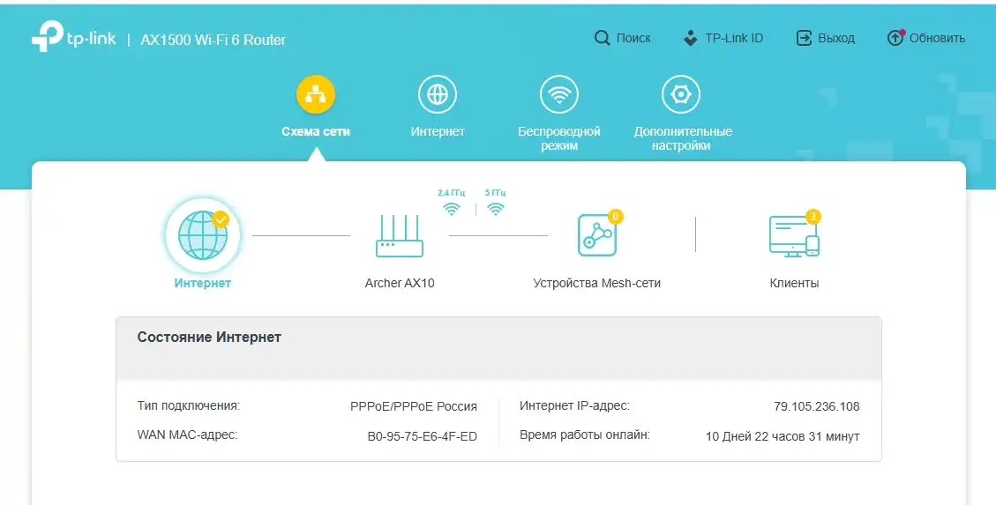Screen dimensions: 996x505
Task: Click the IP address 79.105.236.108
Action: pos(817,406)
